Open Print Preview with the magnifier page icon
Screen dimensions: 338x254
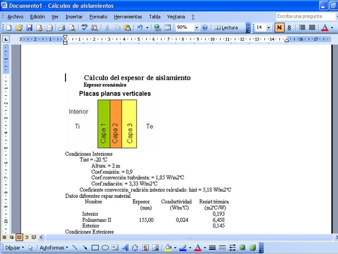pyautogui.click(x=72, y=28)
